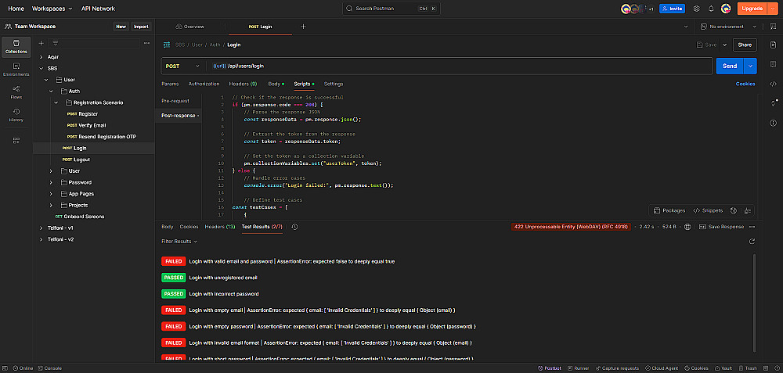Open the settings gear icon in header
The width and height of the screenshot is (783, 373).
(697, 9)
